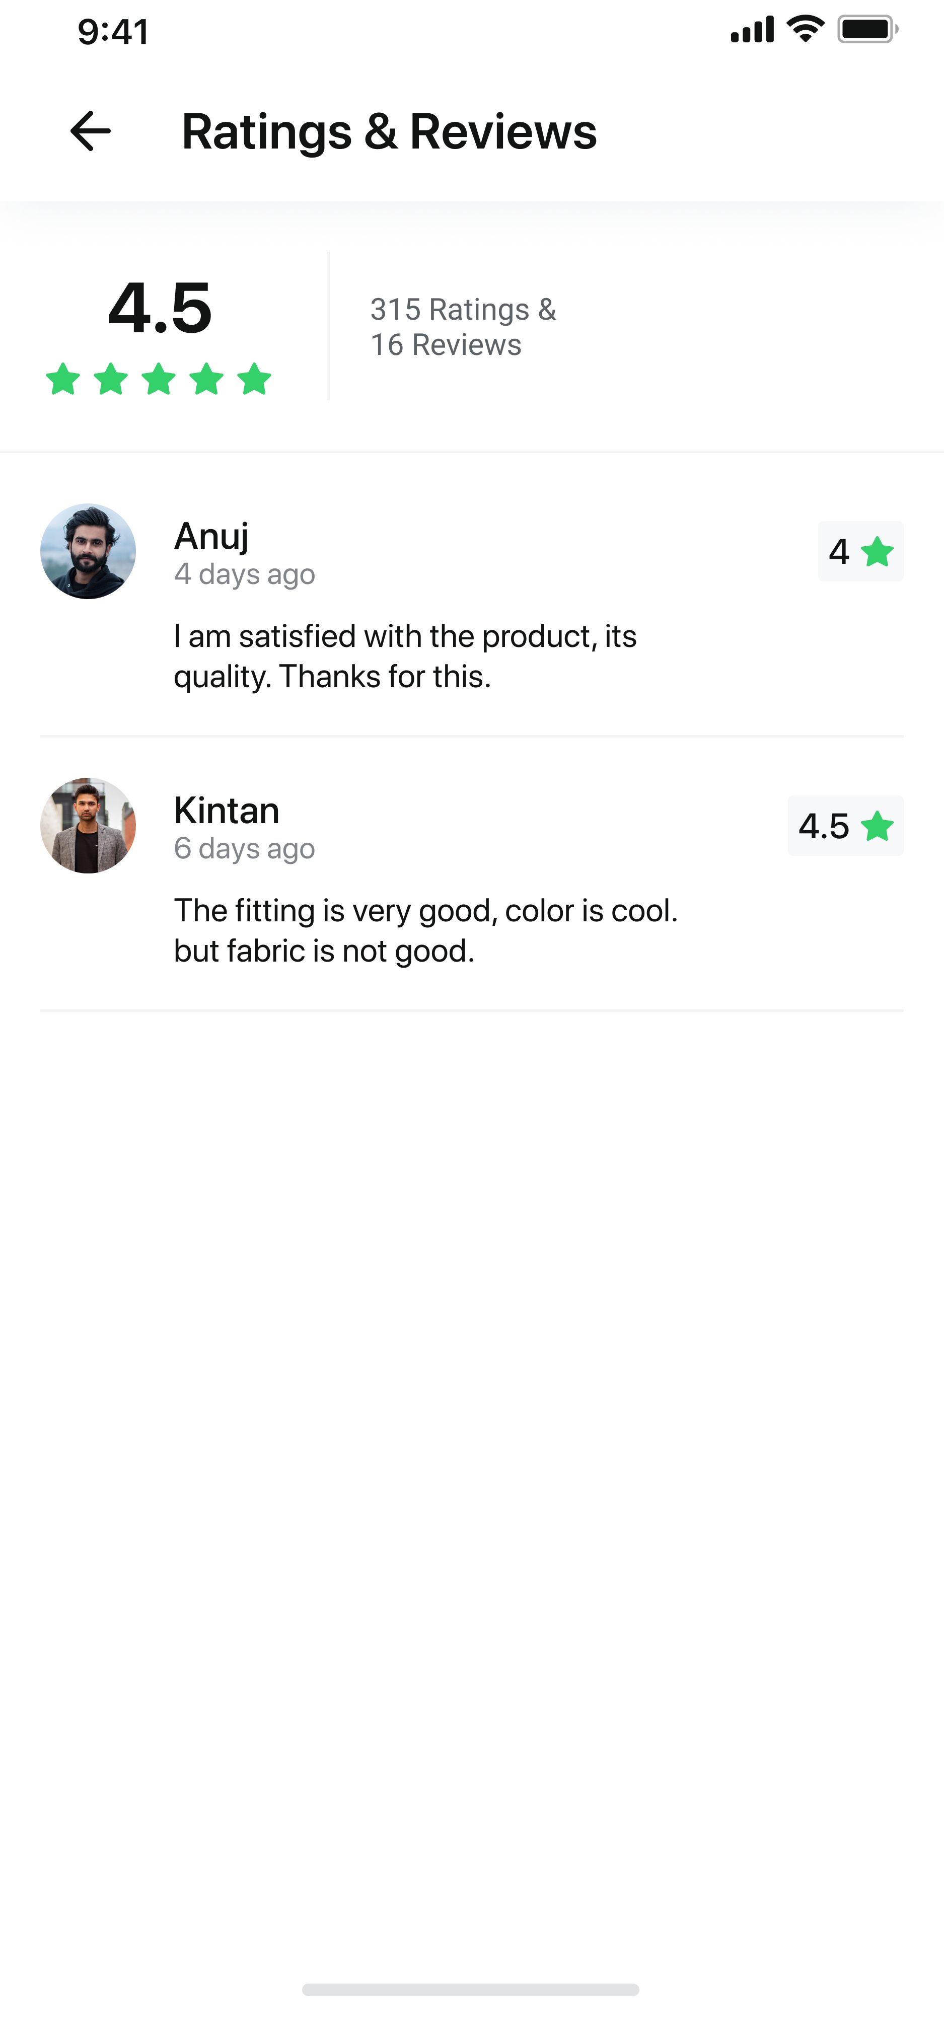The height and width of the screenshot is (2044, 944).
Task: Tap the Ratings & Reviews page title
Action: point(389,131)
